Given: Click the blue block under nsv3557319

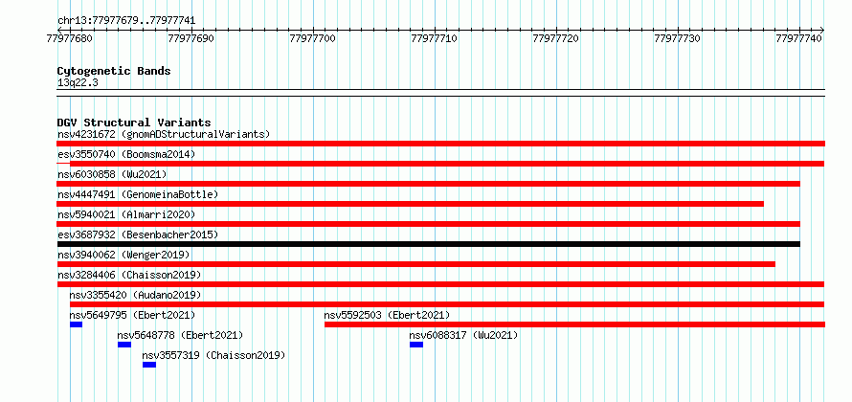Looking at the screenshot, I should point(149,365).
